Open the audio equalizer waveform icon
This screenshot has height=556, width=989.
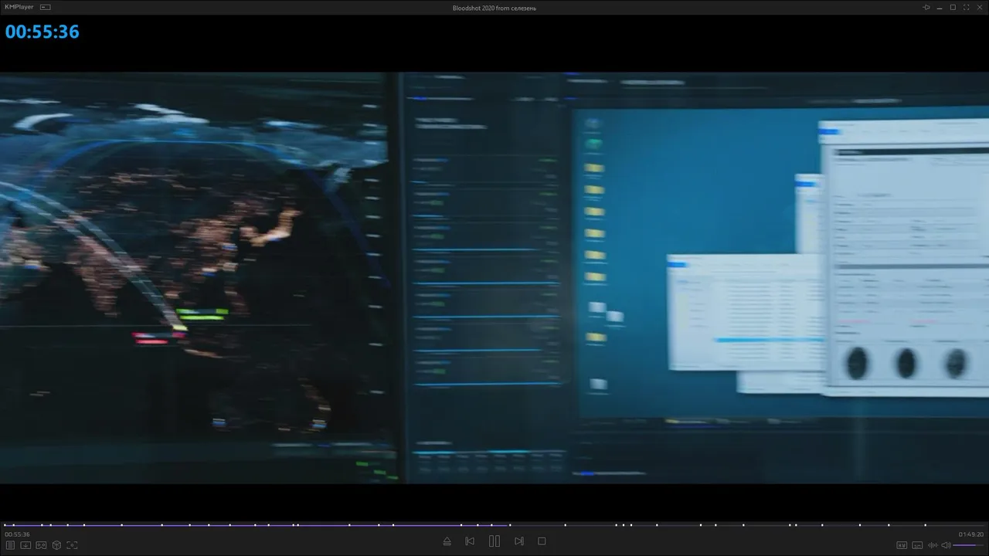pyautogui.click(x=933, y=545)
